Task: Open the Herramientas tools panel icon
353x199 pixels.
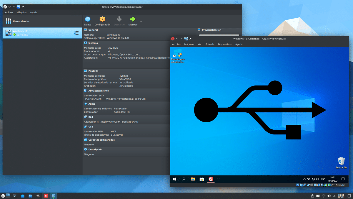Action: [8, 21]
